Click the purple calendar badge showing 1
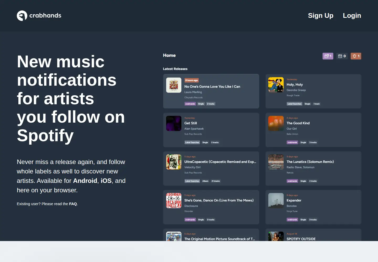This screenshot has height=262, width=378. (x=328, y=56)
